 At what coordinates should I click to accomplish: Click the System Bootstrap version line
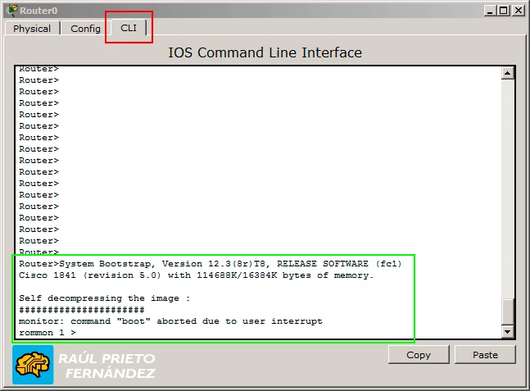pyautogui.click(x=211, y=264)
